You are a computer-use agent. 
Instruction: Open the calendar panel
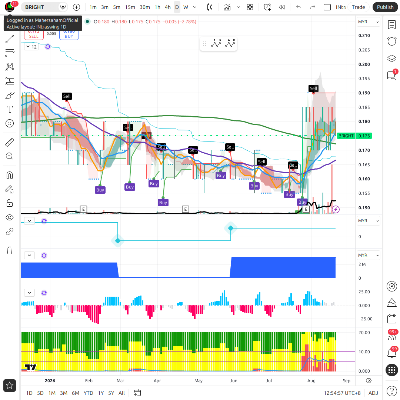[391, 319]
